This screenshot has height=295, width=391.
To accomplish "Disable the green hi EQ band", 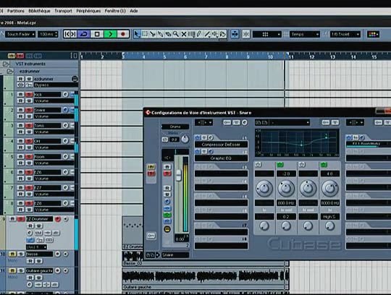I will (324, 165).
